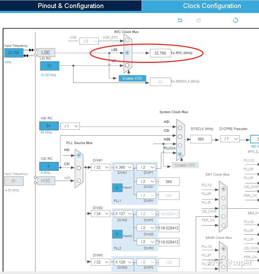Click the To IWDG1,2 32 output box
This screenshot has height=274, width=259.
161,82
